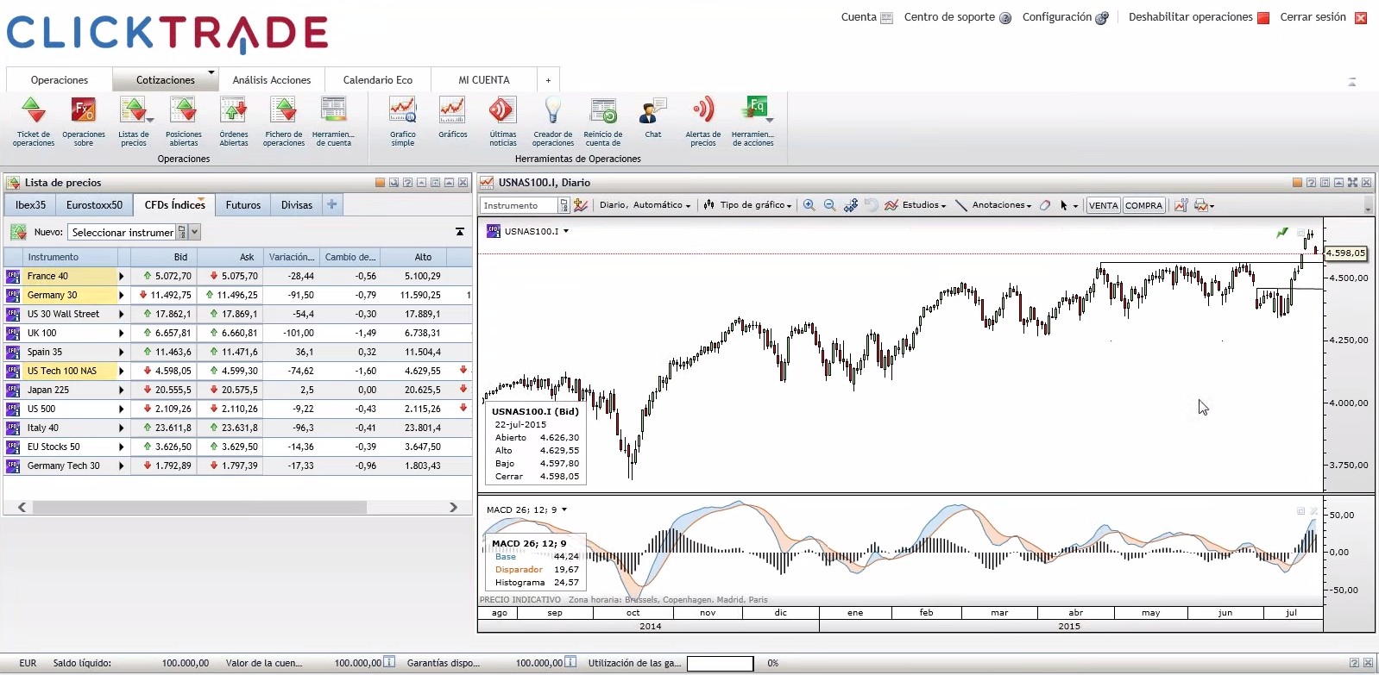Open Operaciones sobre Fx tool

(84, 122)
